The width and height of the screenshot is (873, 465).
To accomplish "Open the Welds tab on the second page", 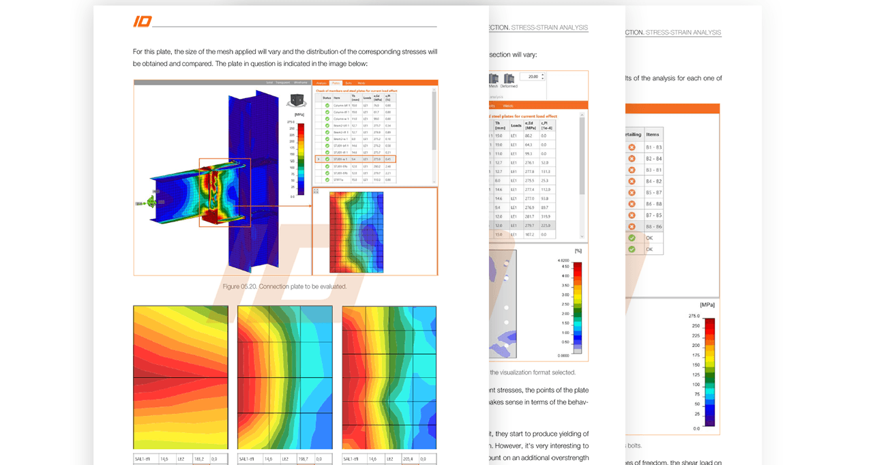I will [508, 106].
